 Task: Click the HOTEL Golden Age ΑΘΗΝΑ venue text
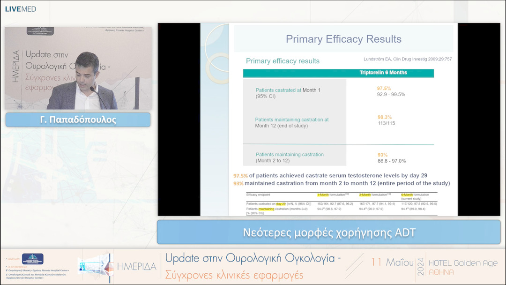coord(462,268)
